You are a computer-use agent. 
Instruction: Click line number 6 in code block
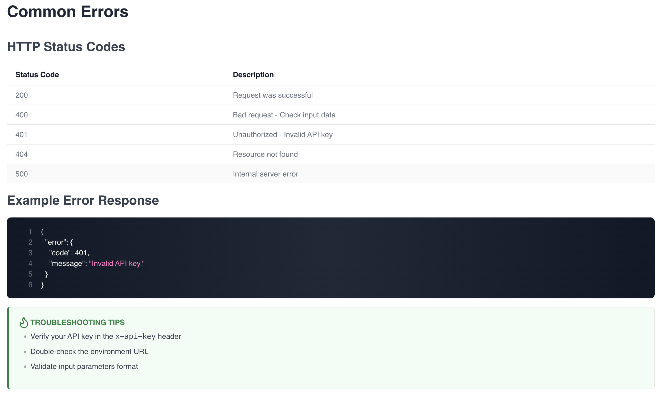(30, 285)
